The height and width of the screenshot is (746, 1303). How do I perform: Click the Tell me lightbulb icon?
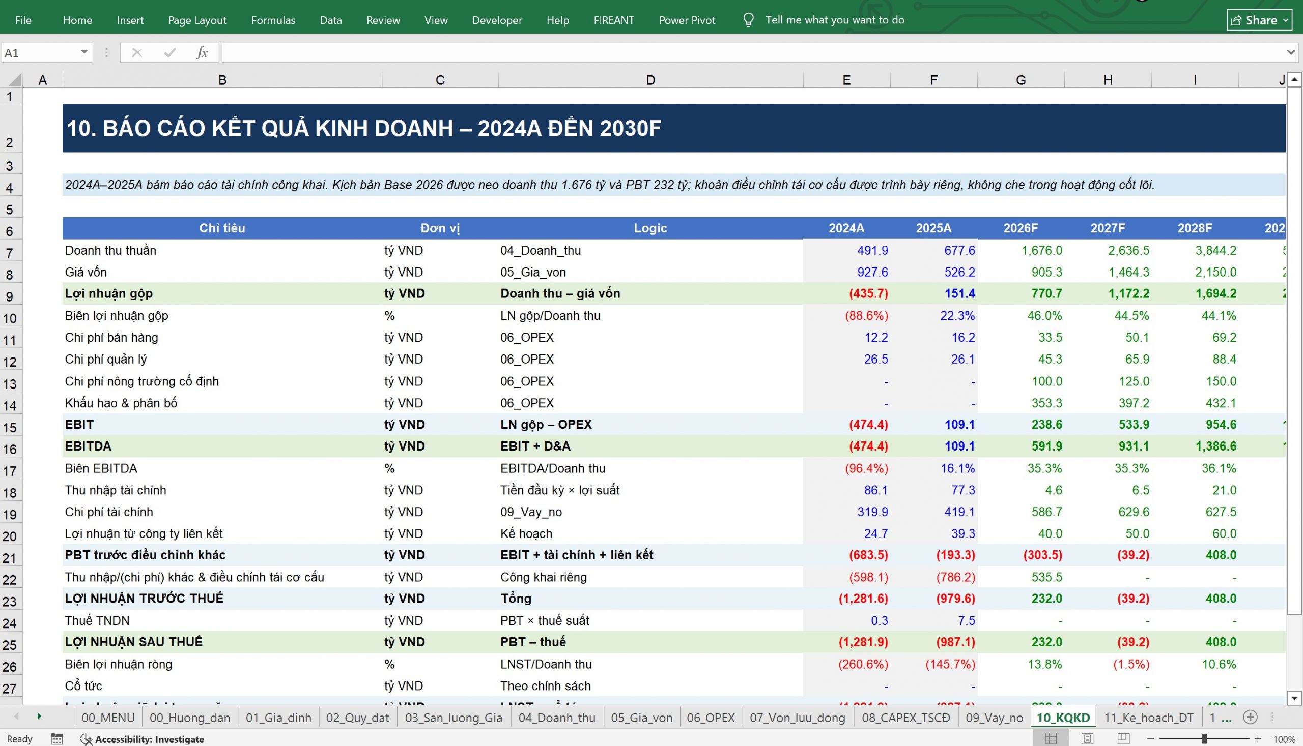tap(748, 20)
